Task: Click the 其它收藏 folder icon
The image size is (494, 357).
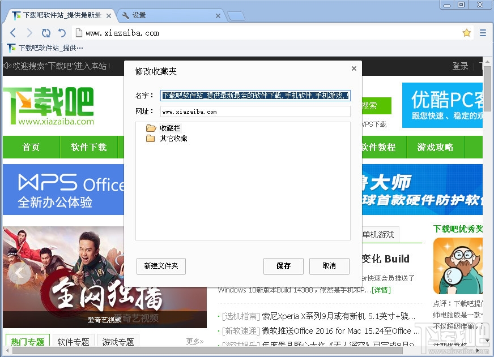Action: coord(151,139)
